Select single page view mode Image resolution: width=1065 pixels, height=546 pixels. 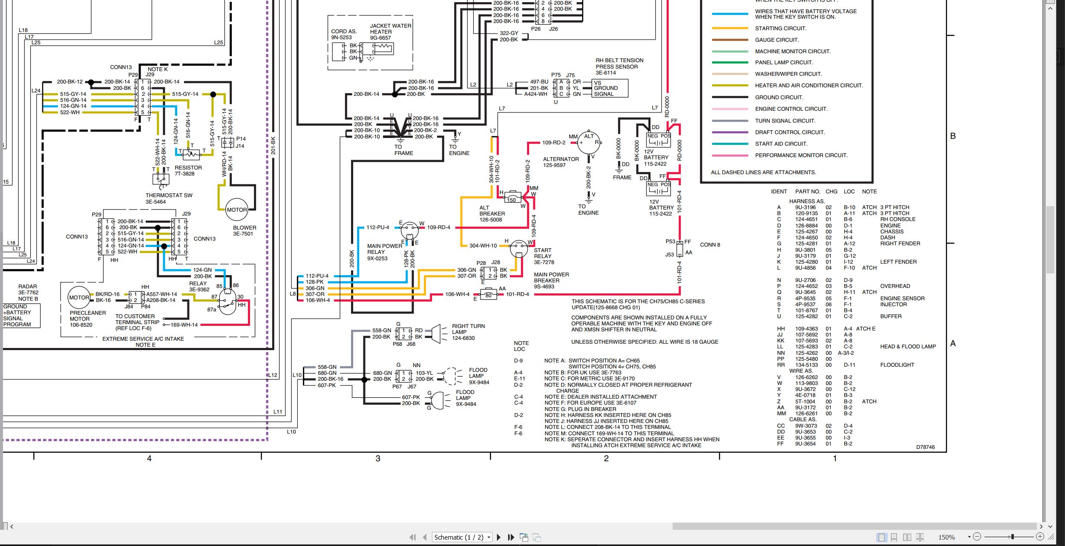coord(881,537)
